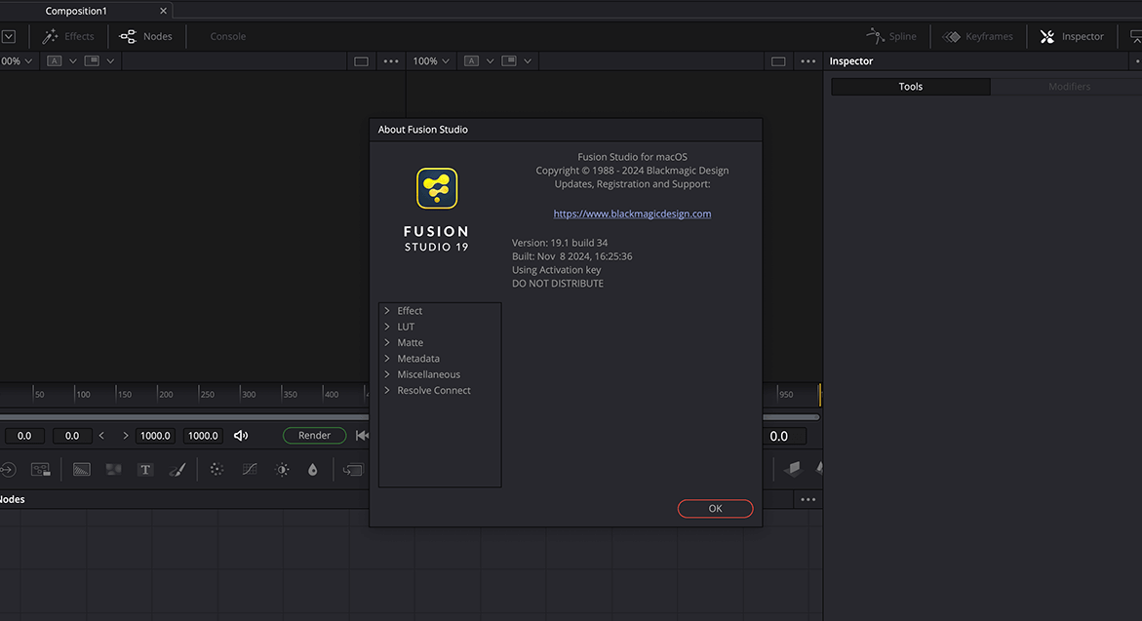This screenshot has width=1142, height=621.
Task: Open right viewer A buffer chevron dropdown
Action: (x=491, y=61)
